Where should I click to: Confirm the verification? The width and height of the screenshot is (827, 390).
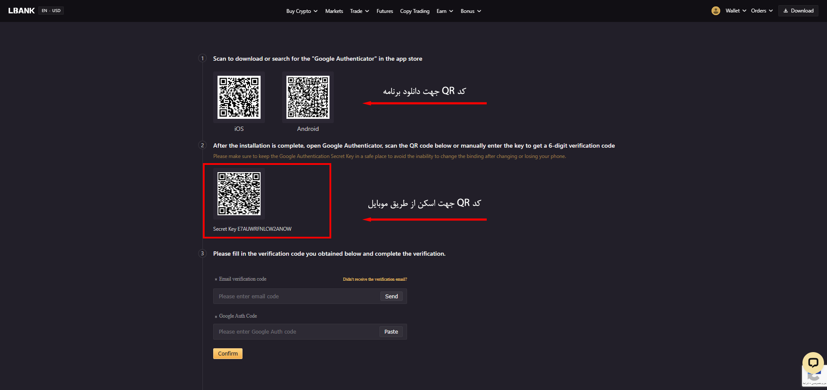pyautogui.click(x=228, y=353)
